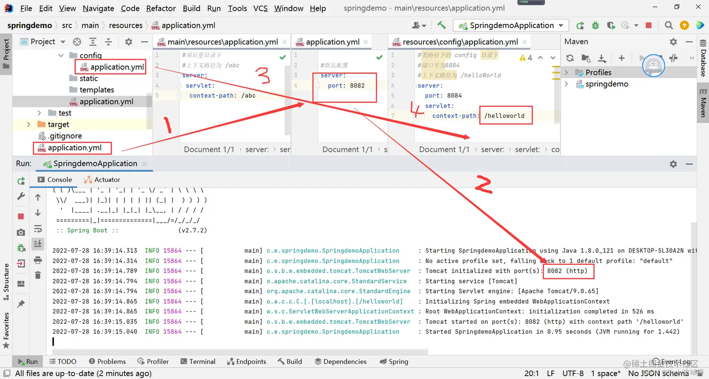
Task: Open the File menu
Action: pyautogui.click(x=26, y=8)
